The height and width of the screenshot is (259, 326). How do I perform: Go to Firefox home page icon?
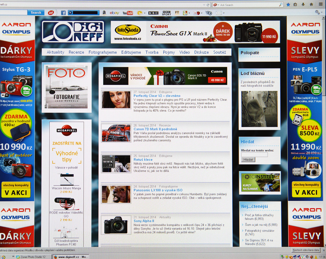coord(311,5)
